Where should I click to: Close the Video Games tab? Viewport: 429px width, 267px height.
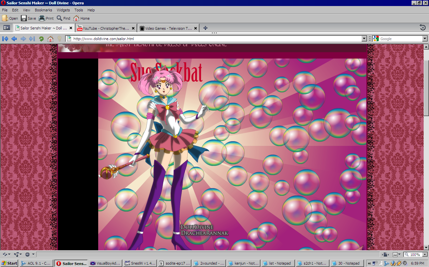[195, 28]
